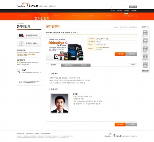154x142 pixels.
Task: Click the monitor icon on 온라인 강의보기 sidebar button
Action: point(21,35)
